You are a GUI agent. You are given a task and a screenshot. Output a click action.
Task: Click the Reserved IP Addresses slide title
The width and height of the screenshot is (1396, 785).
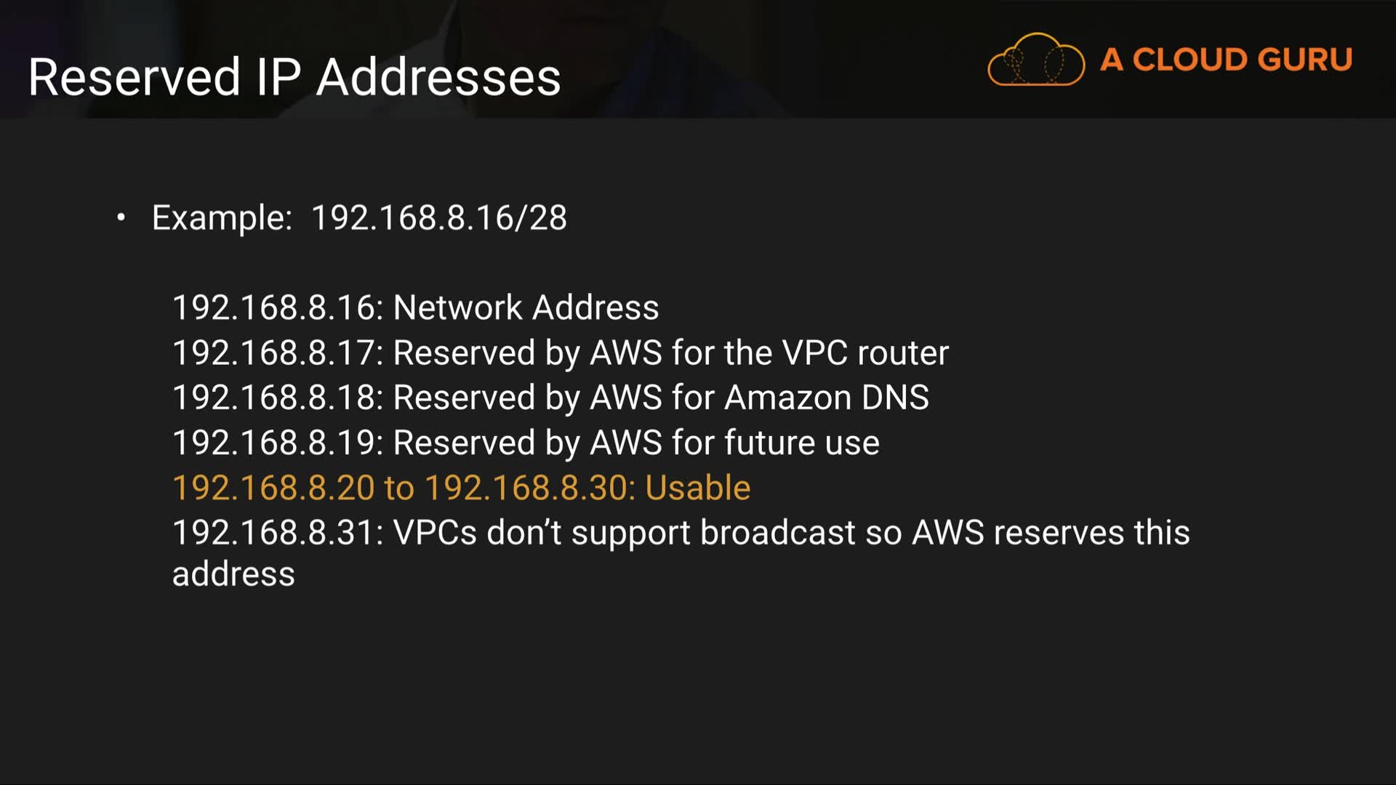294,77
